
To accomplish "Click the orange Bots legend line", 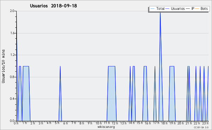I will (x=197, y=9).
